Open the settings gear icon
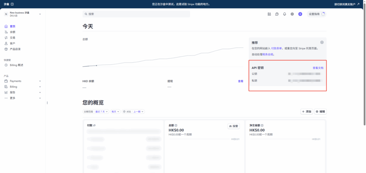366x173 pixels. (x=292, y=14)
